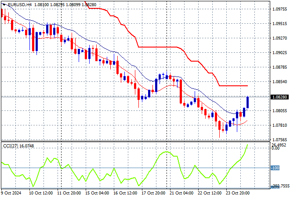Click the 26.4952 CCI scale value
Screen dimensions: 290x198
click(279, 145)
